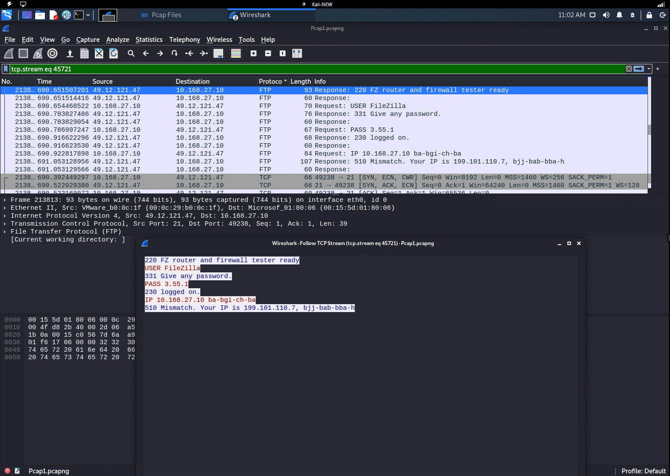Add a display filter button (plus)
This screenshot has width=670, height=476.
(658, 69)
